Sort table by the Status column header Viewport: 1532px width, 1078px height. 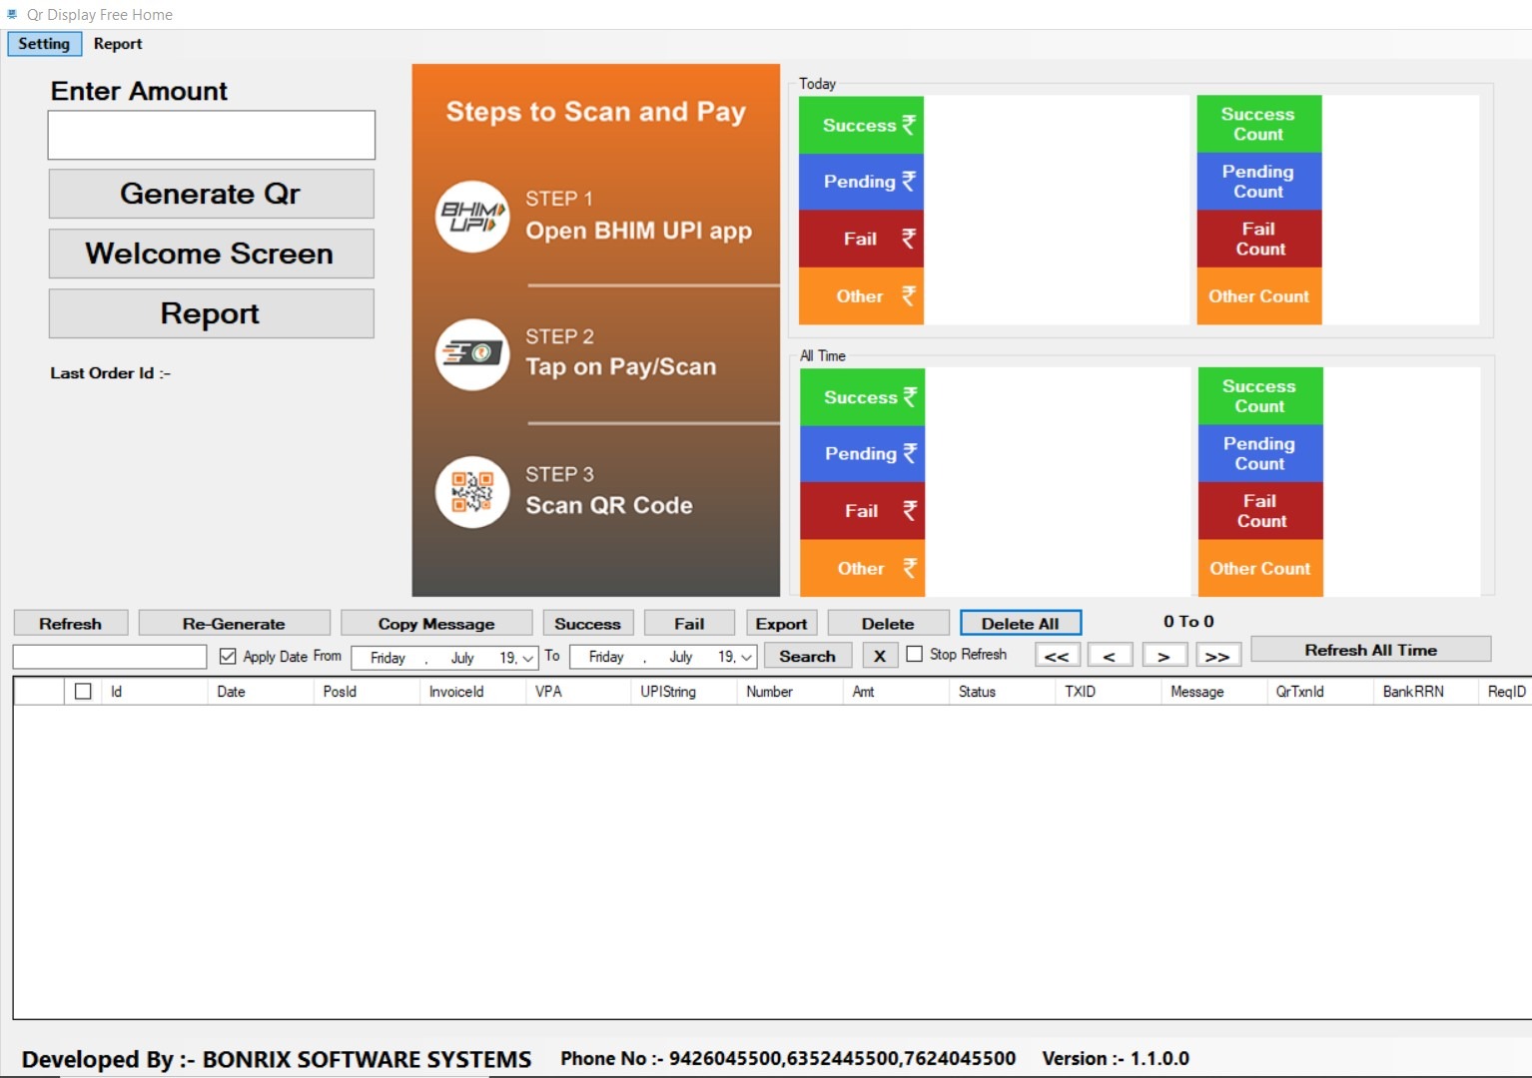coord(977,691)
